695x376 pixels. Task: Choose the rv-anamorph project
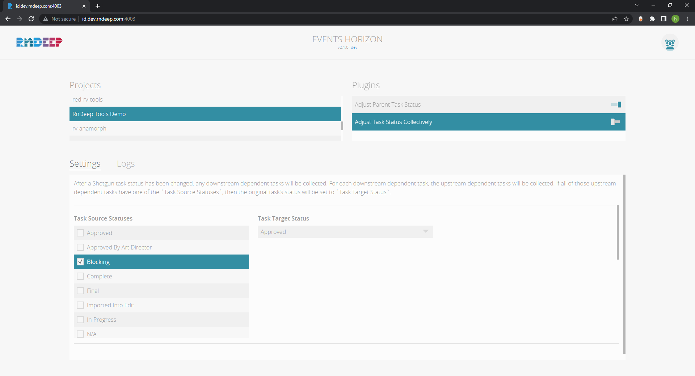tap(89, 128)
